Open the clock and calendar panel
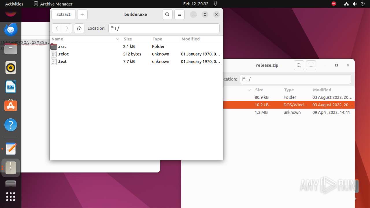The height and width of the screenshot is (208, 370). (196, 4)
